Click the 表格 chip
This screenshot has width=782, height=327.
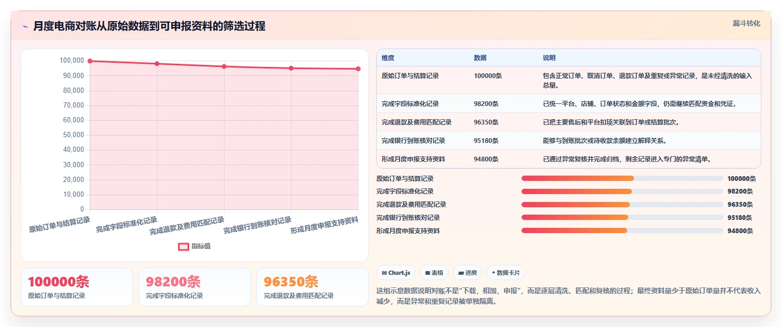click(x=434, y=273)
